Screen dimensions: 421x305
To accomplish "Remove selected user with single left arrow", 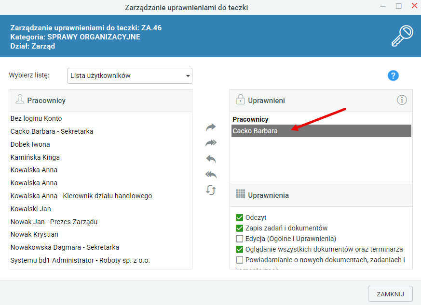I will (211, 159).
